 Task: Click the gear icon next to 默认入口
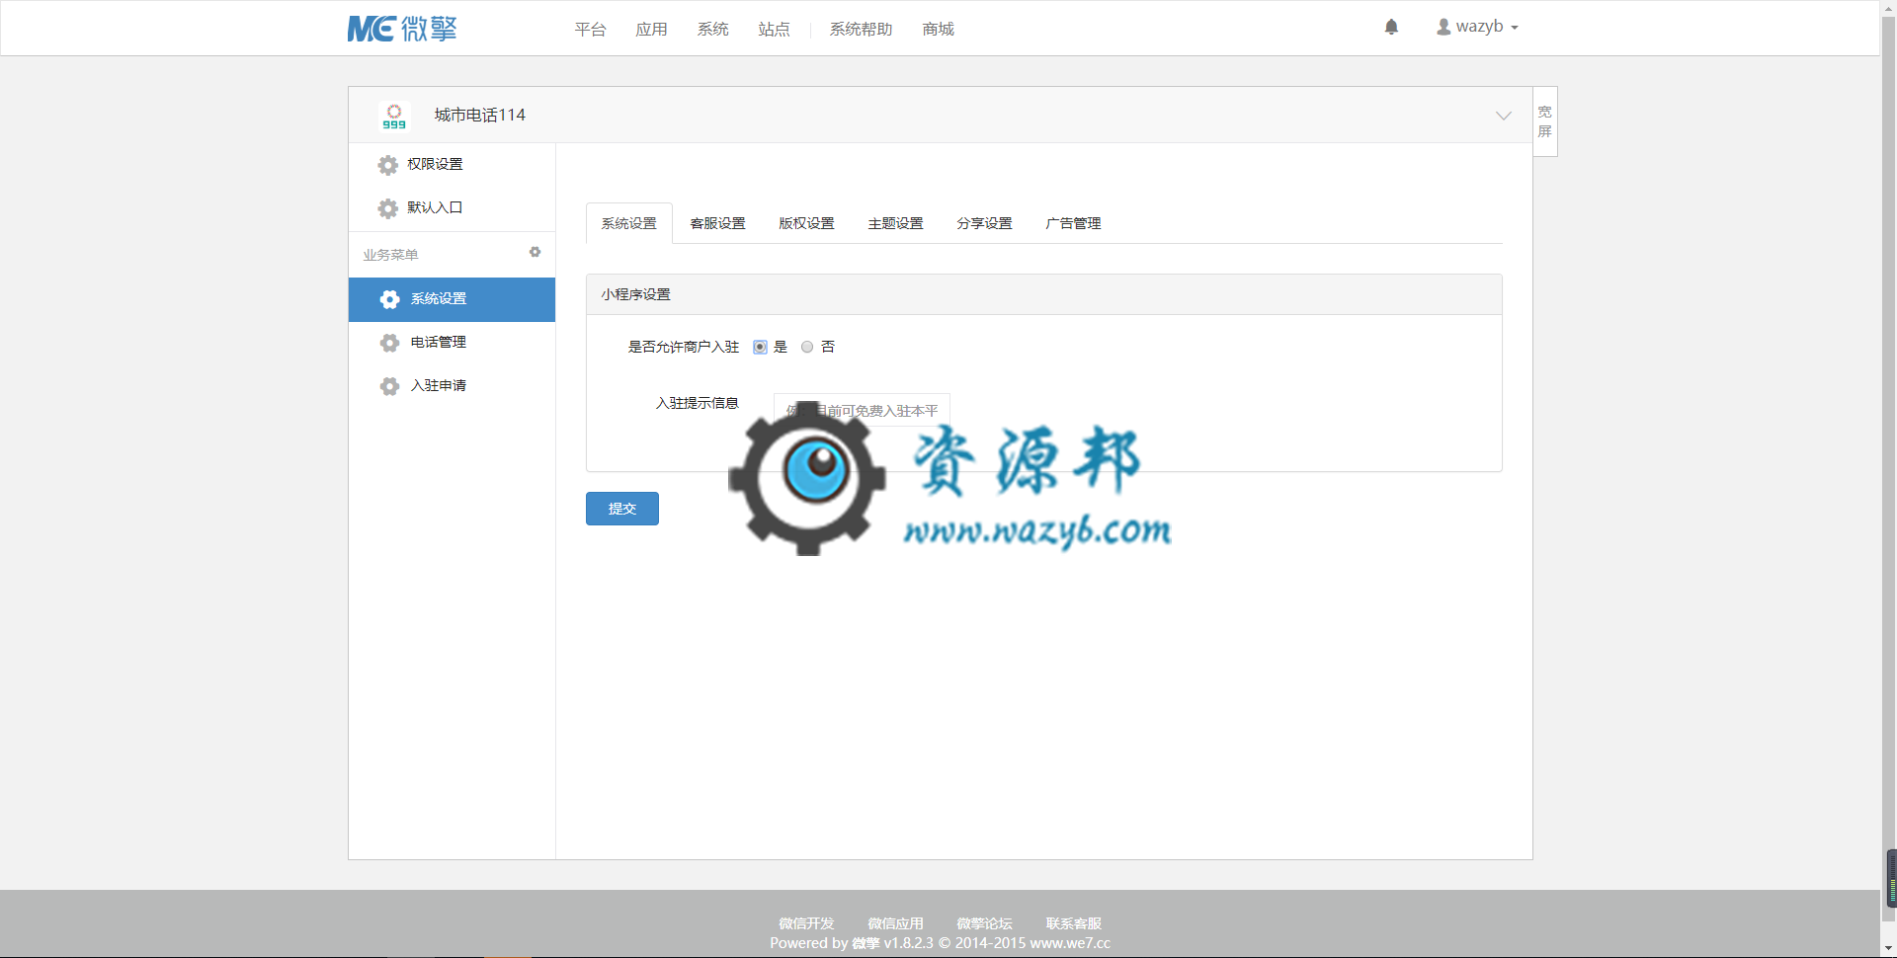(388, 208)
